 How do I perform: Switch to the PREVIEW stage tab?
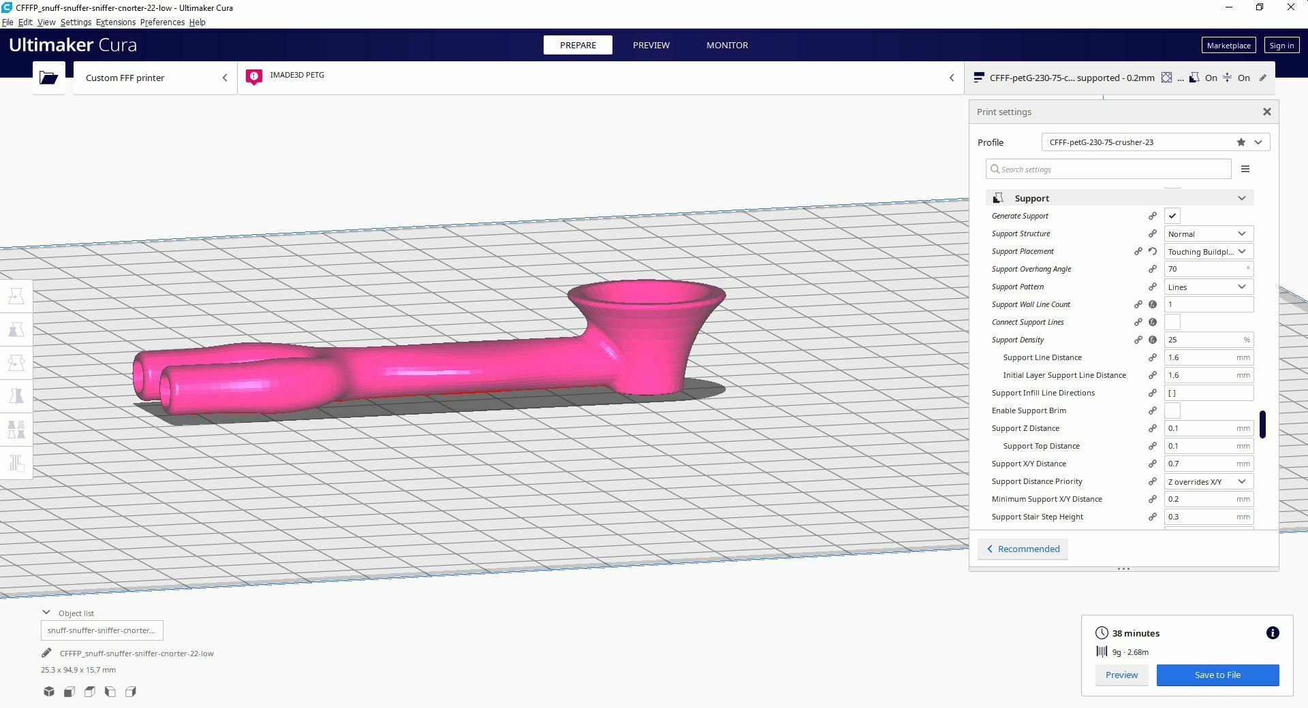(651, 45)
